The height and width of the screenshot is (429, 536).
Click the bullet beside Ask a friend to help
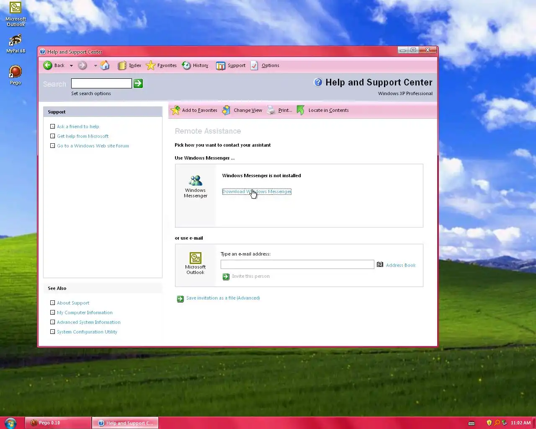coord(52,126)
